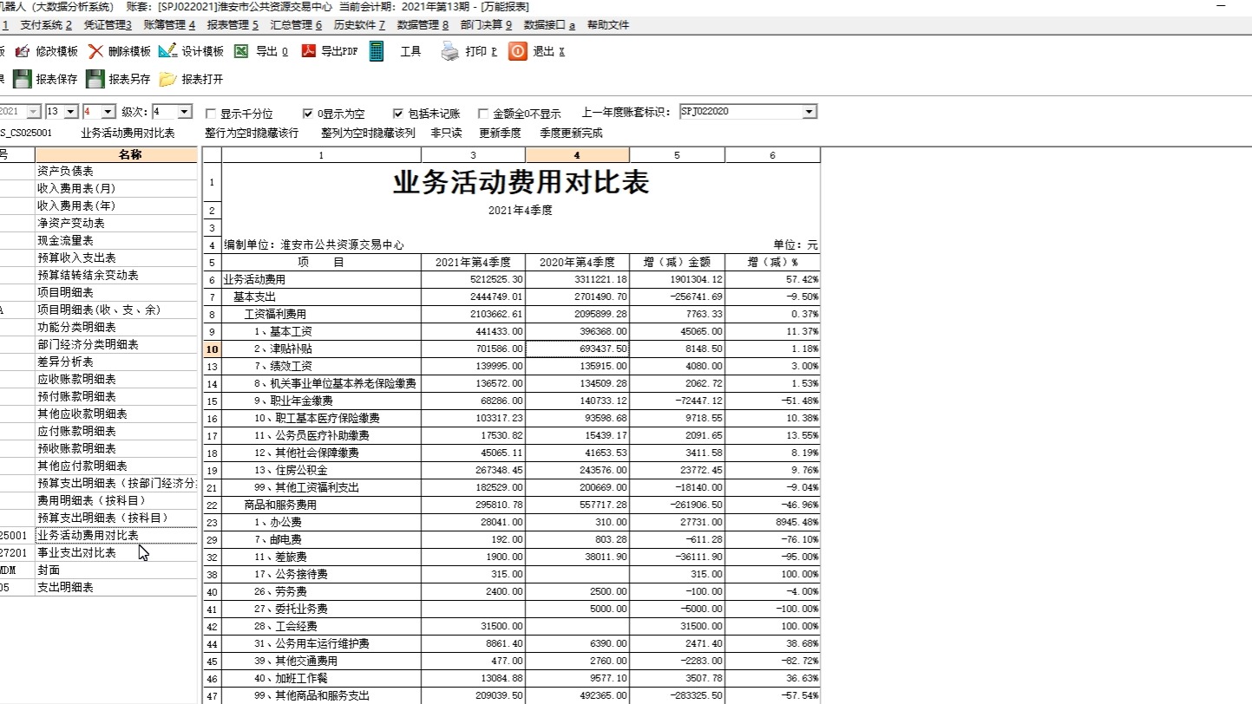Open the period dropdown showing 13
This screenshot has width=1252, height=704.
[71, 112]
